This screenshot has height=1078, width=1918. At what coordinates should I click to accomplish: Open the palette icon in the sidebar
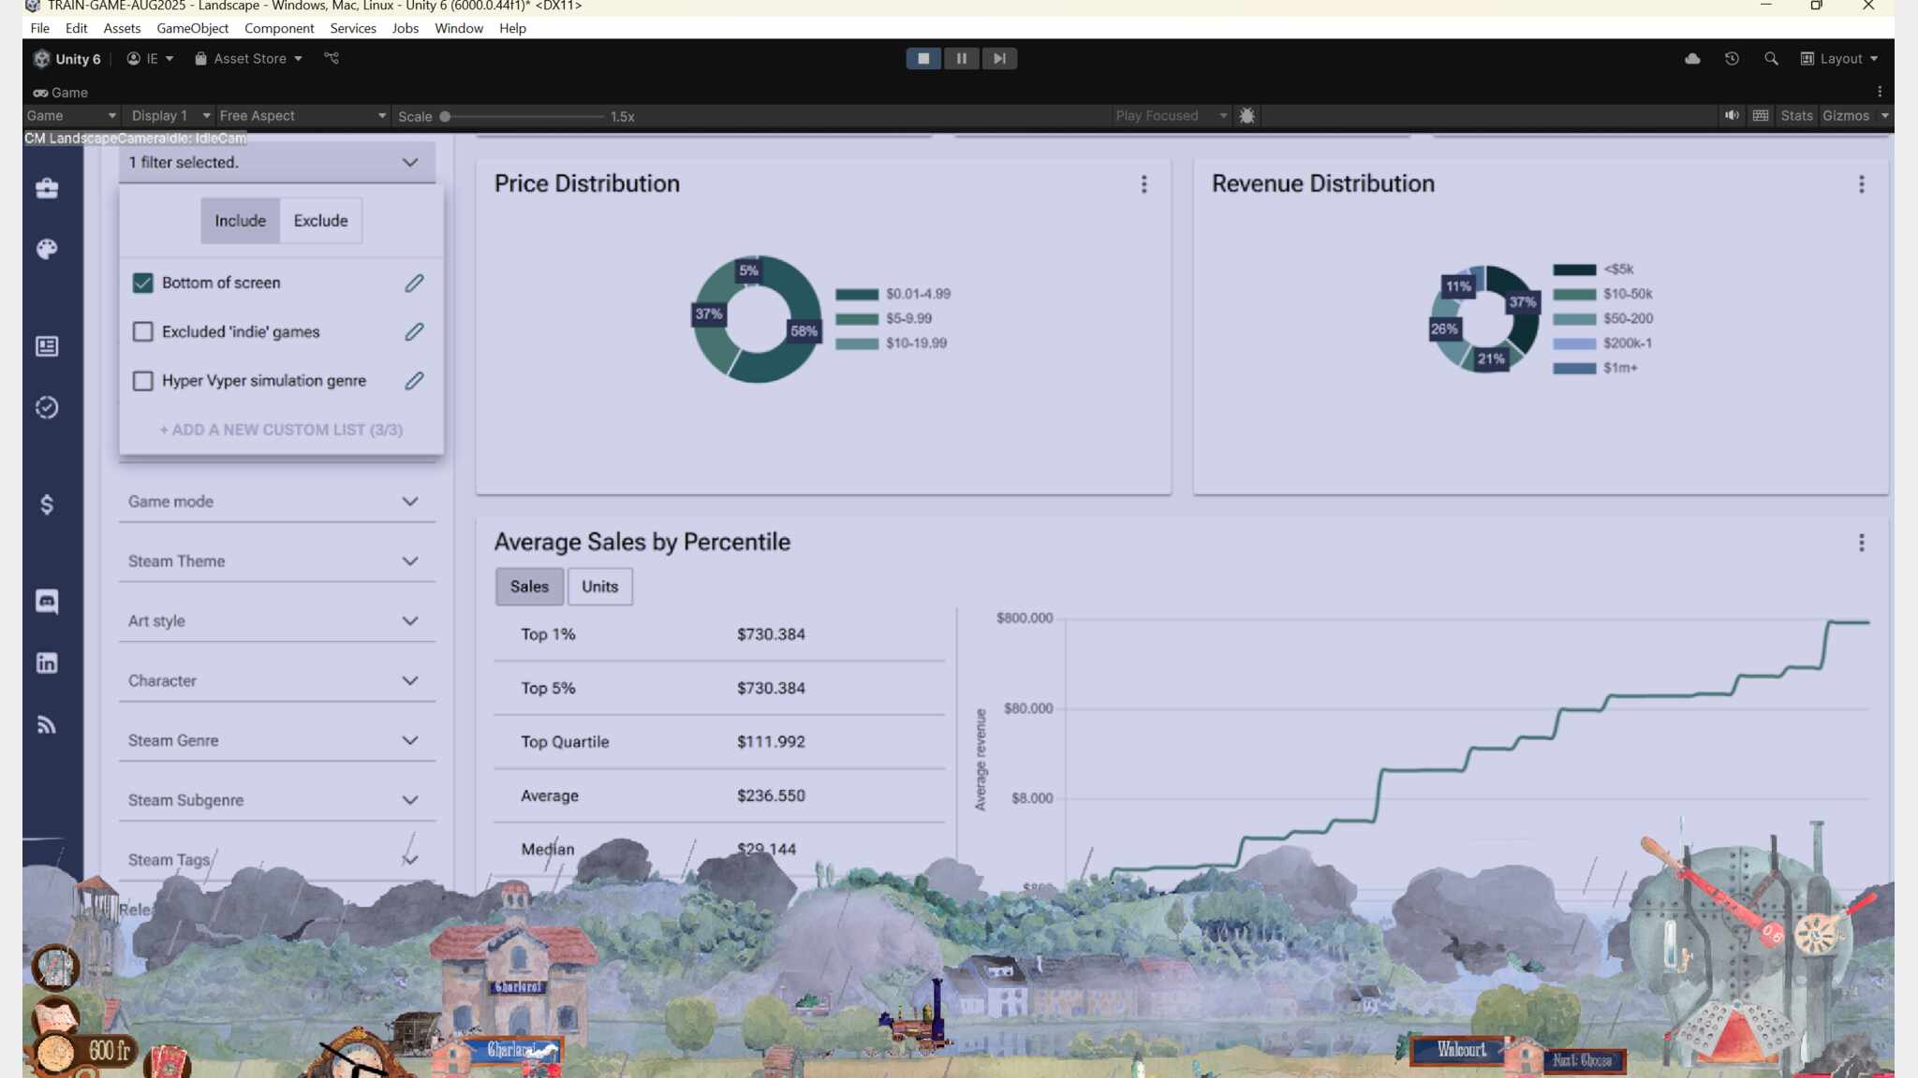pyautogui.click(x=47, y=249)
